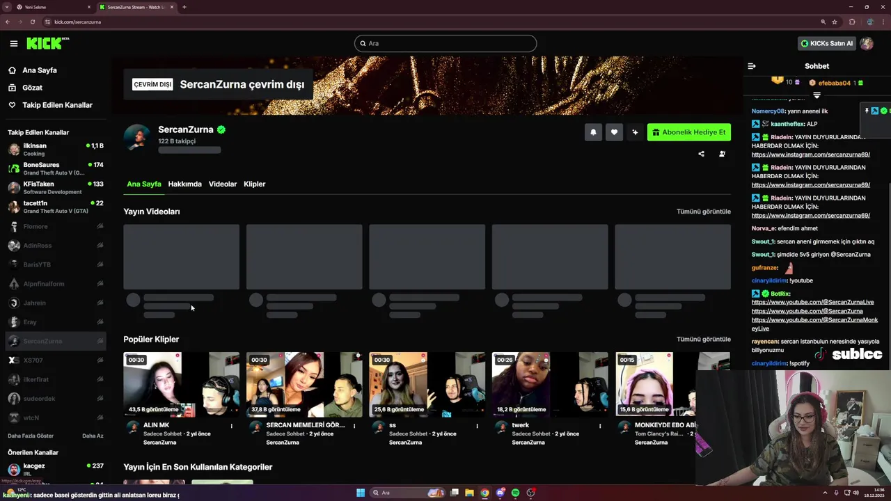
Task: Open BoneSaures channel in followed list
Action: click(56, 168)
